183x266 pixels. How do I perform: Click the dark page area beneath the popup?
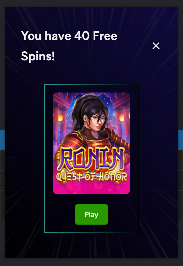tap(91, 262)
